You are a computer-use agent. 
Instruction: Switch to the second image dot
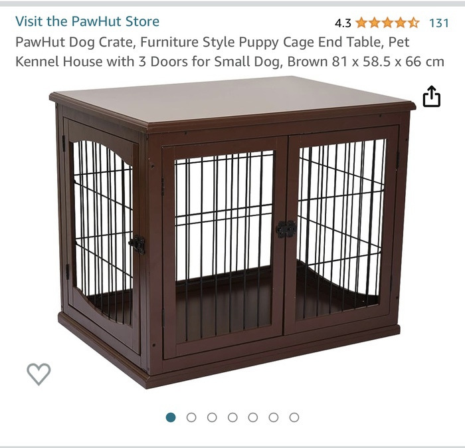pyautogui.click(x=191, y=417)
